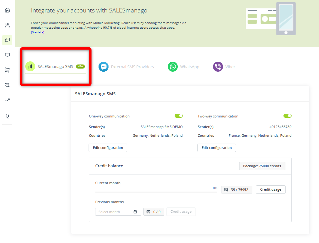The width and height of the screenshot is (319, 243).
Task: Toggle Two-way communication switch
Action: [x=288, y=116]
